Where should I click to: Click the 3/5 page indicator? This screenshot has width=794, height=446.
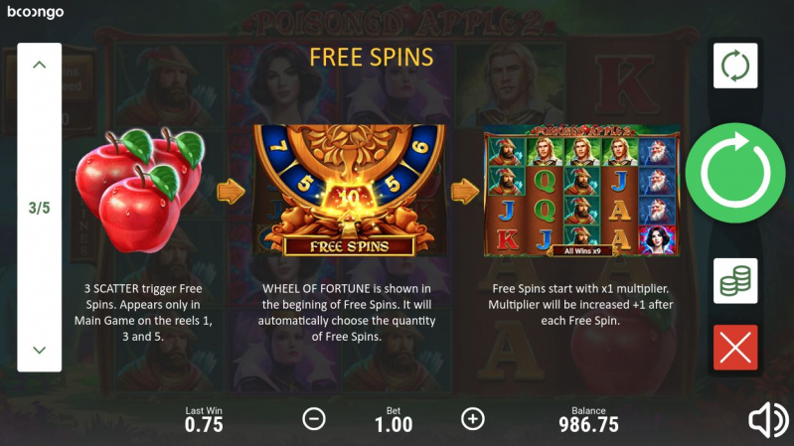point(39,208)
